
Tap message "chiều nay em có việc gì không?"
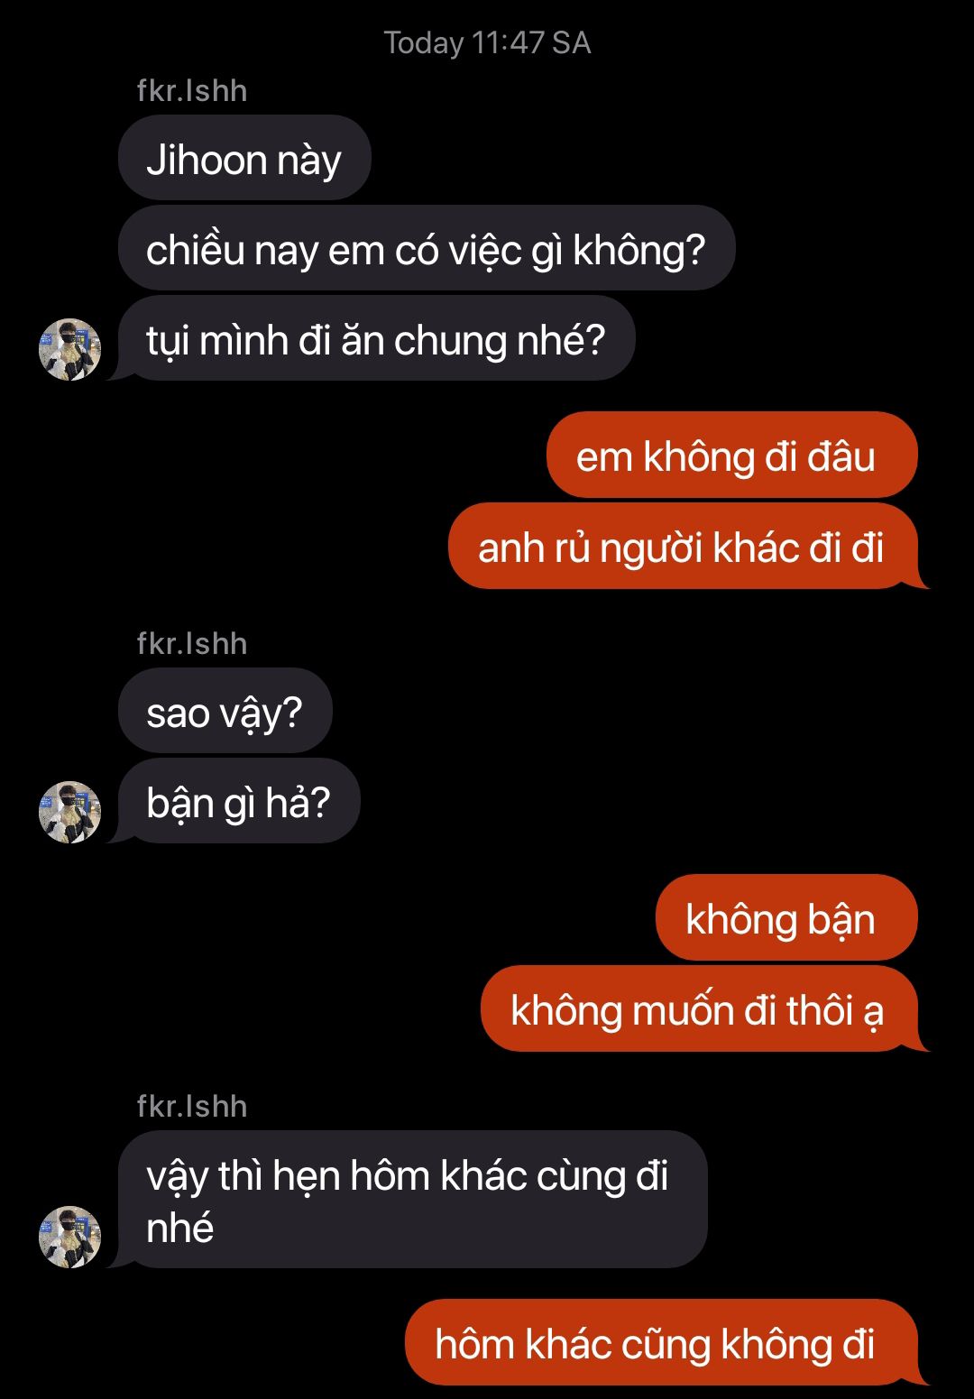pyautogui.click(x=427, y=248)
